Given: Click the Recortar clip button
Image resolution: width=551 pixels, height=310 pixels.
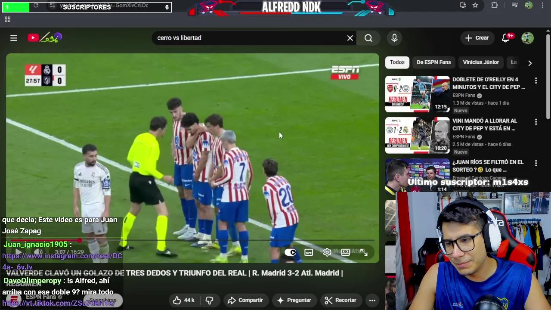Looking at the screenshot, I should (341, 300).
